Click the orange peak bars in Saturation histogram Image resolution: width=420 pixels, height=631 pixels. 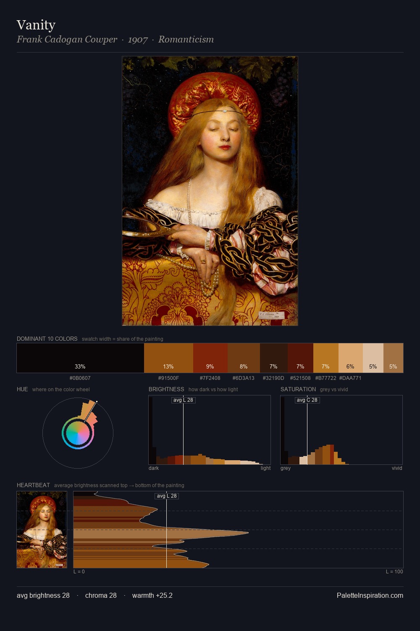point(328,454)
